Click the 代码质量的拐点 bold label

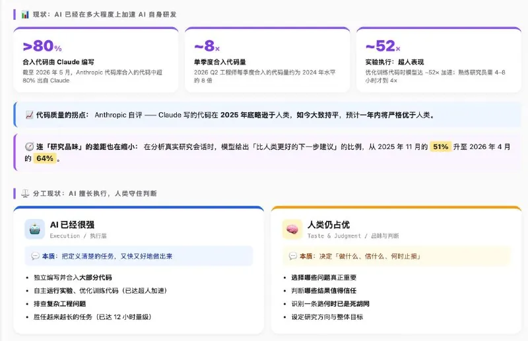[62, 115]
